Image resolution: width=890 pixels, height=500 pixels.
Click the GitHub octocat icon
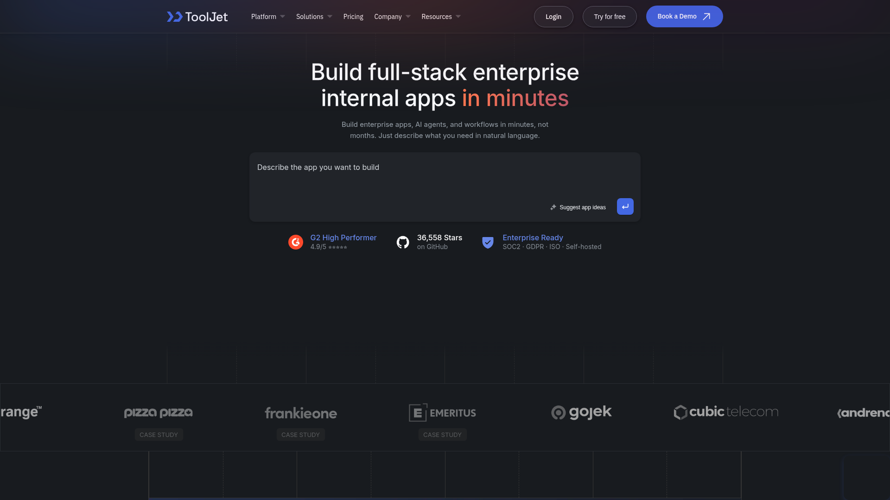coord(403,242)
